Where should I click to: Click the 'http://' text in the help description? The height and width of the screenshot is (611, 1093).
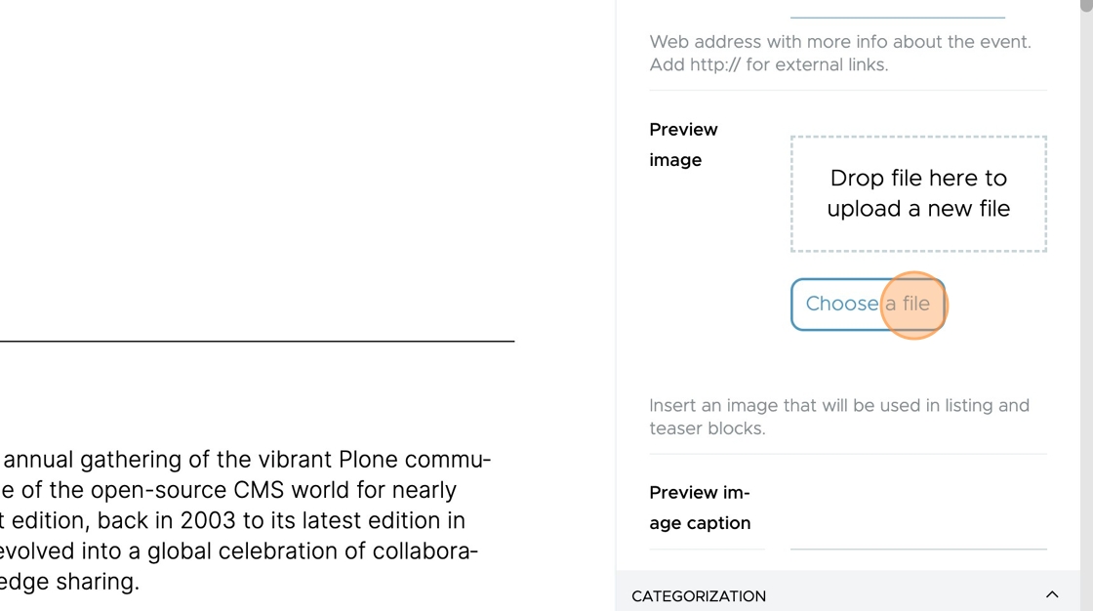714,64
